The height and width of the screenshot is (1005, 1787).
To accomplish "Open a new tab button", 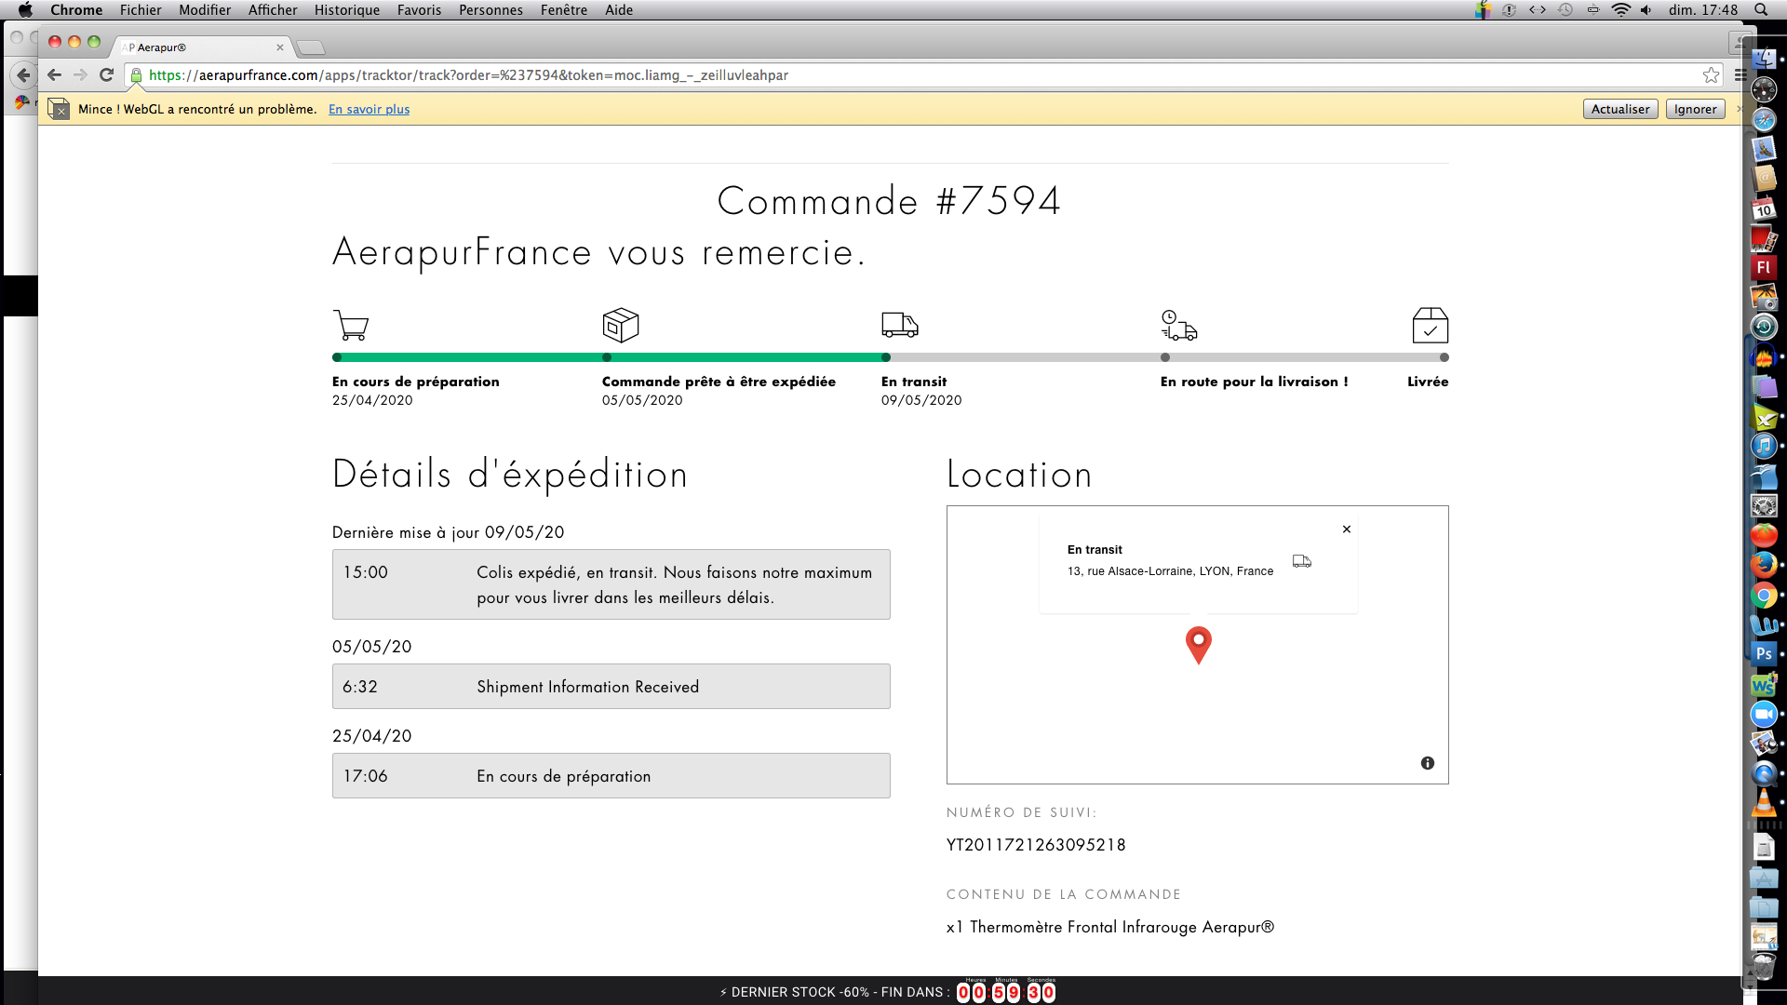I will pyautogui.click(x=311, y=47).
